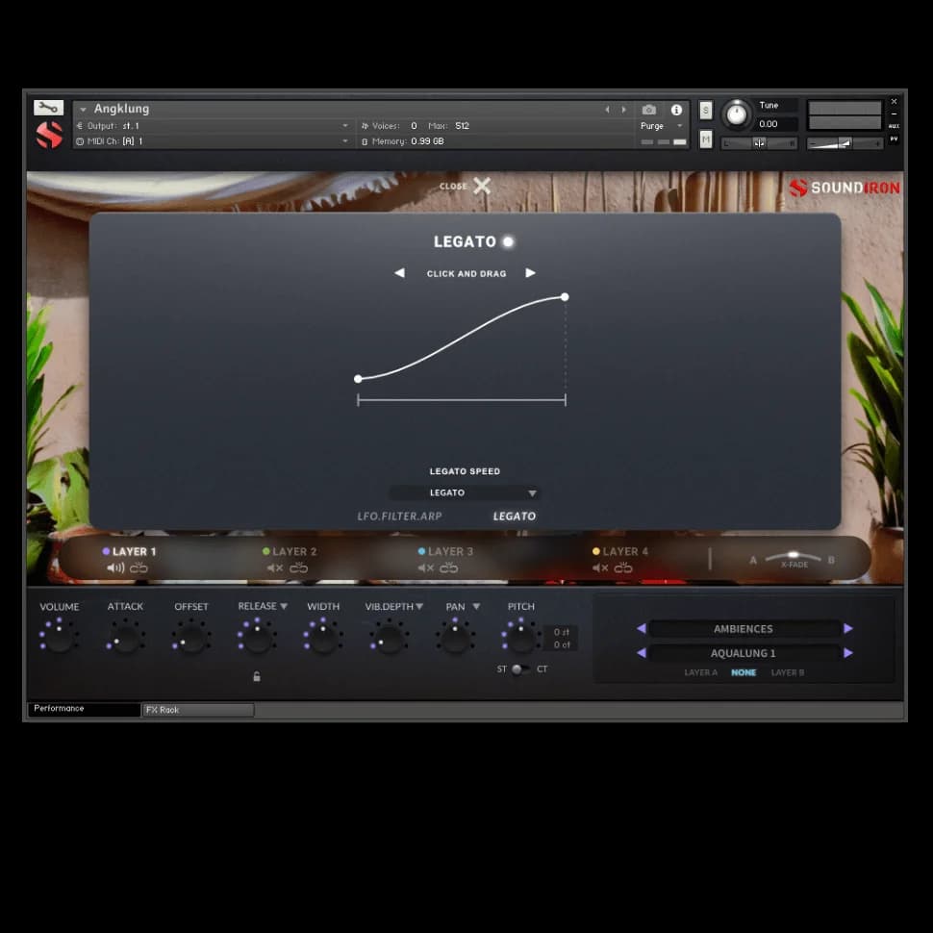Select Layer B for ambience
Image resolution: width=933 pixels, height=933 pixels.
(787, 672)
